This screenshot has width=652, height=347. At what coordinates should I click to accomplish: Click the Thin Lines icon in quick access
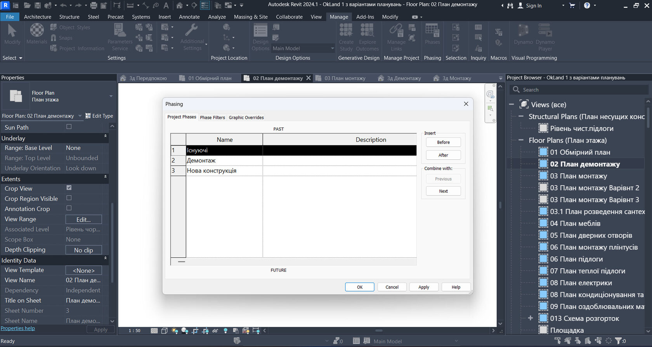pyautogui.click(x=205, y=5)
